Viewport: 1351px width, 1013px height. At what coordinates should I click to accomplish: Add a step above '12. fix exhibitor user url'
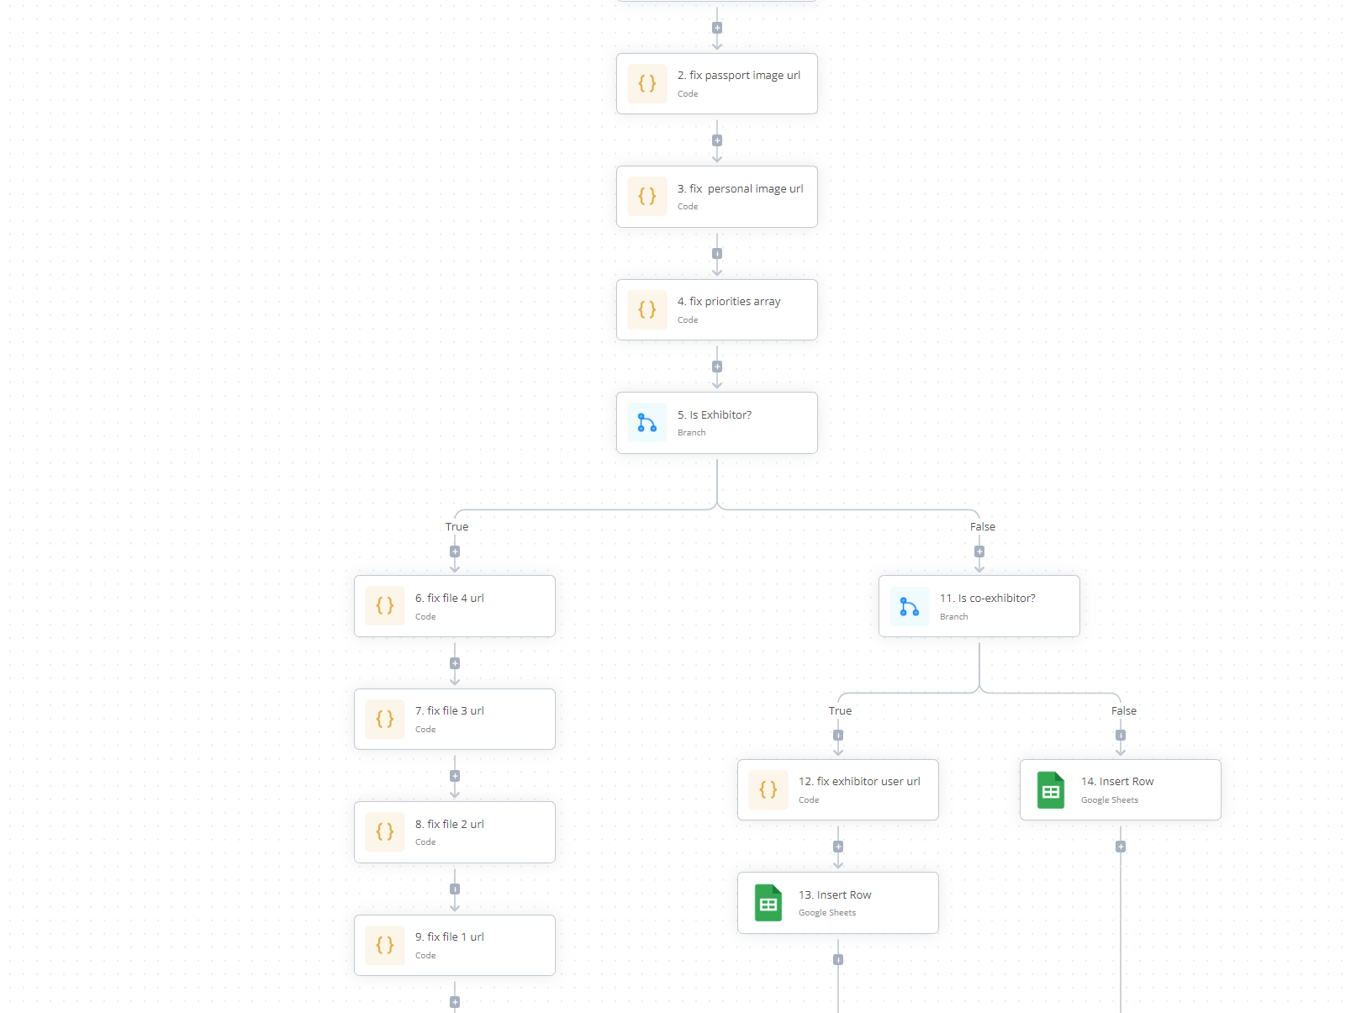click(x=837, y=734)
